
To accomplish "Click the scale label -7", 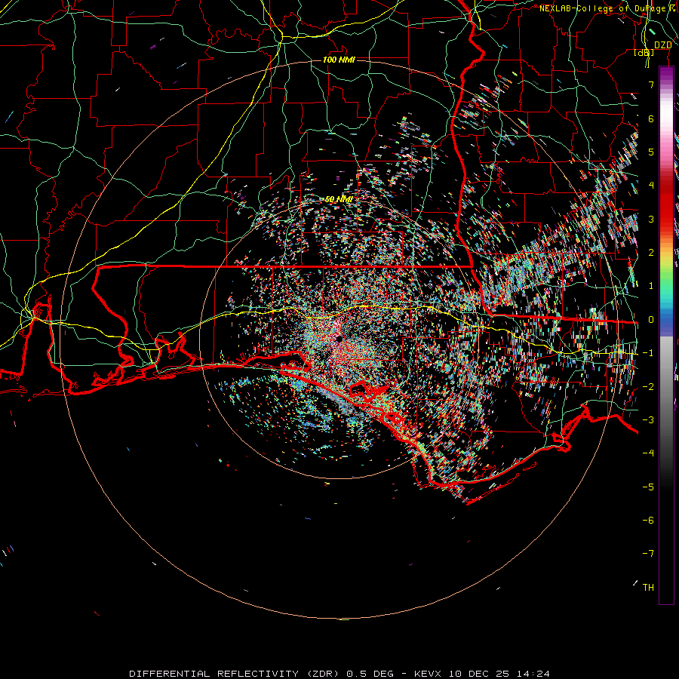I will click(x=648, y=554).
